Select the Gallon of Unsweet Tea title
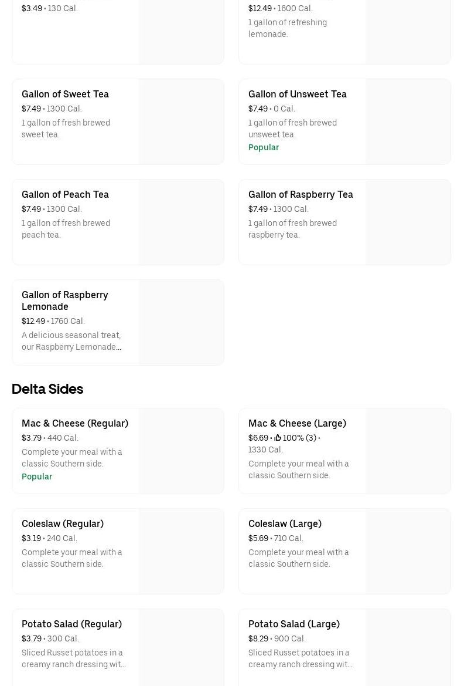The height and width of the screenshot is (686, 471). tap(297, 94)
